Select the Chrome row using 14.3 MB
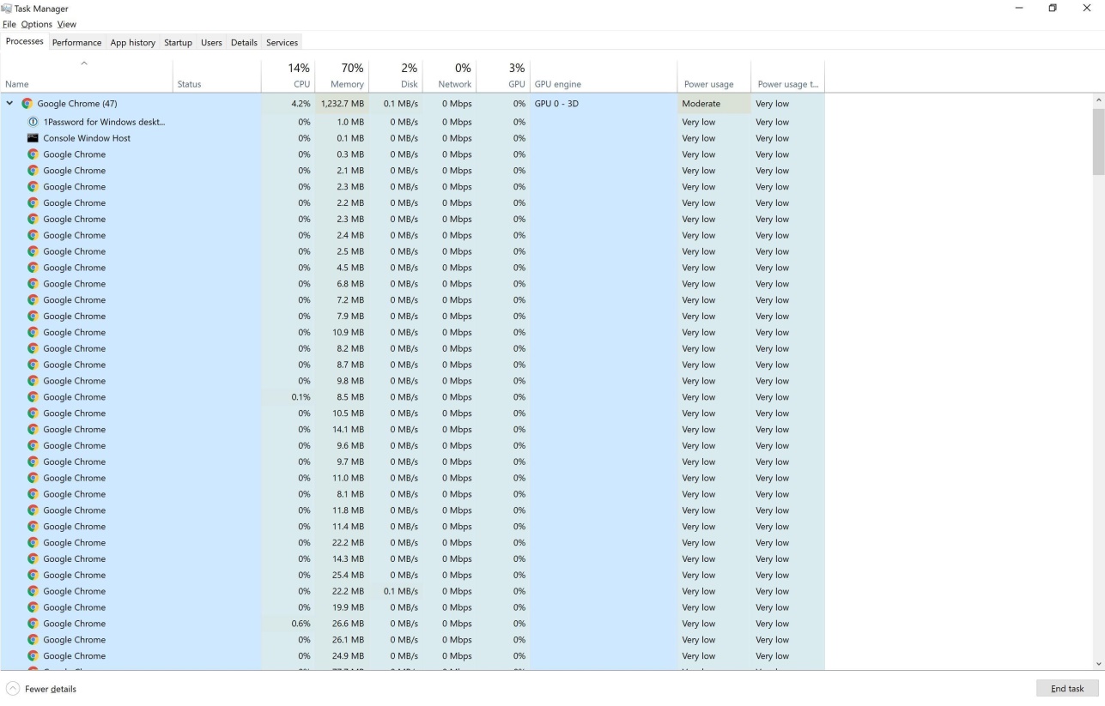 coord(412,559)
